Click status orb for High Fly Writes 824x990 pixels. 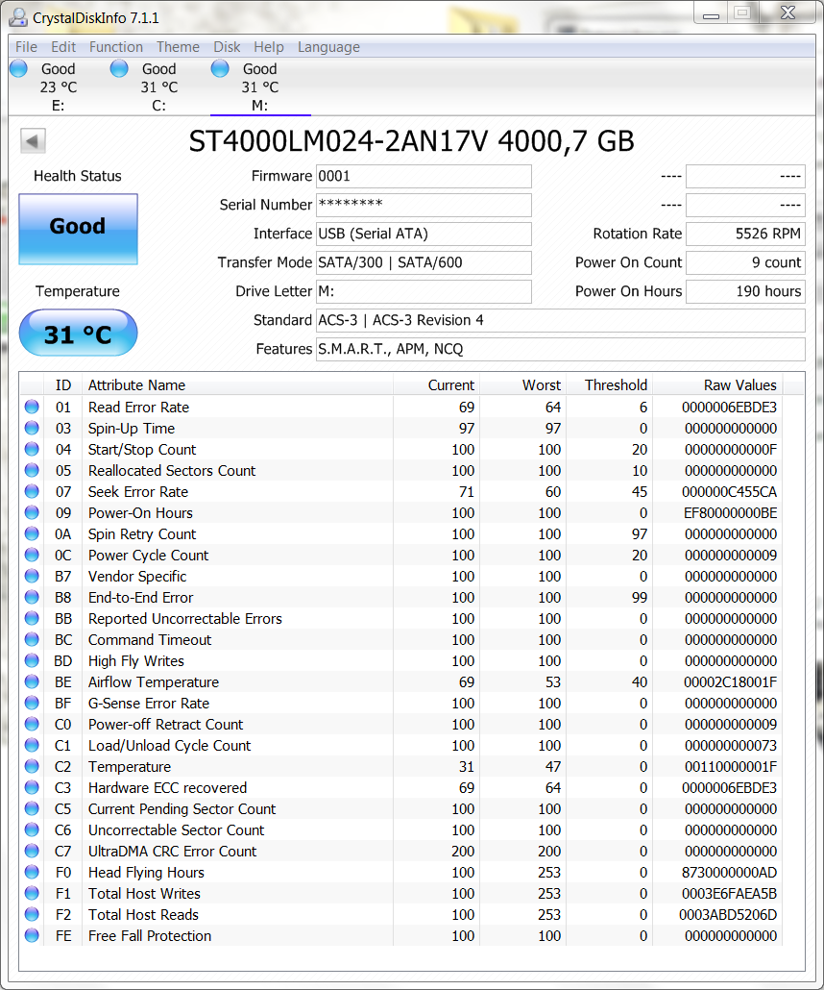coord(32,660)
